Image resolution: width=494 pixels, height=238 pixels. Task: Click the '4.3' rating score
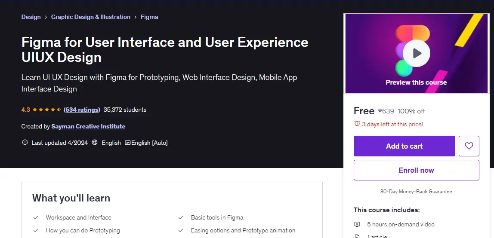tap(25, 110)
